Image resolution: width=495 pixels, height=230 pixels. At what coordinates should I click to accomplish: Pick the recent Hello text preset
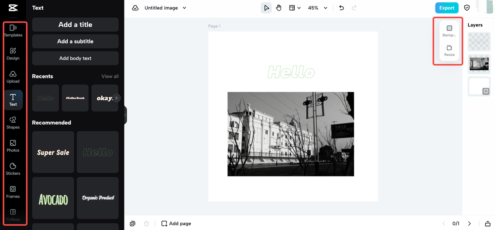(x=46, y=98)
